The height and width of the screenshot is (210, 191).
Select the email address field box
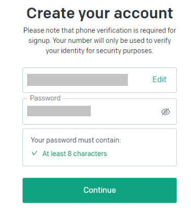[100, 80]
